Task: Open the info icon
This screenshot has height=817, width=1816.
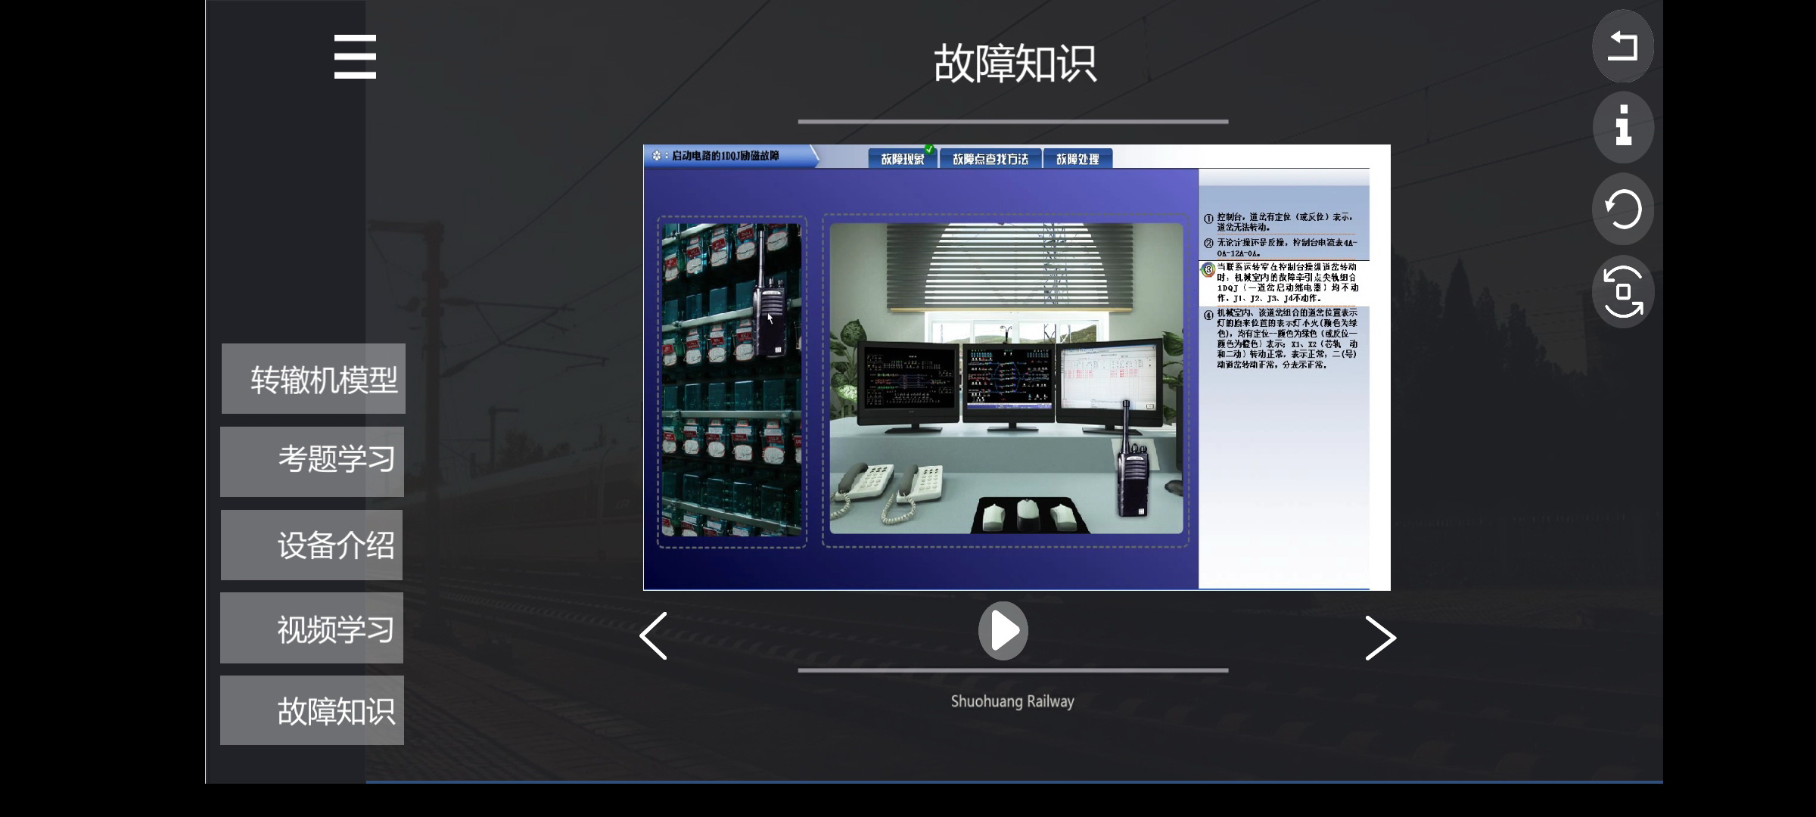Action: point(1622,127)
